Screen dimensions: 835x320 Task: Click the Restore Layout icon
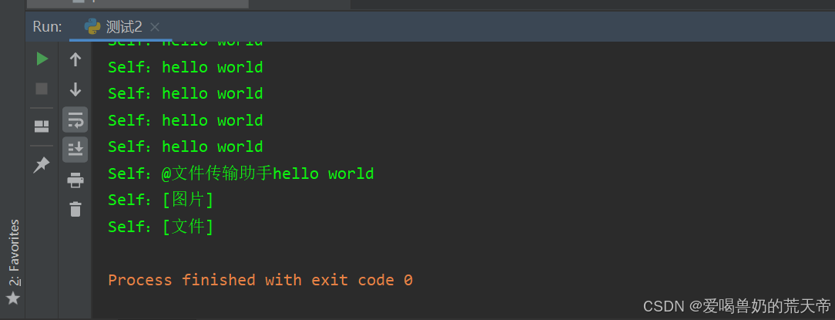[42, 126]
